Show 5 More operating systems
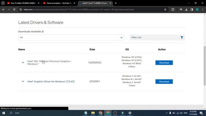The image size is (206, 116). (x=132, y=67)
